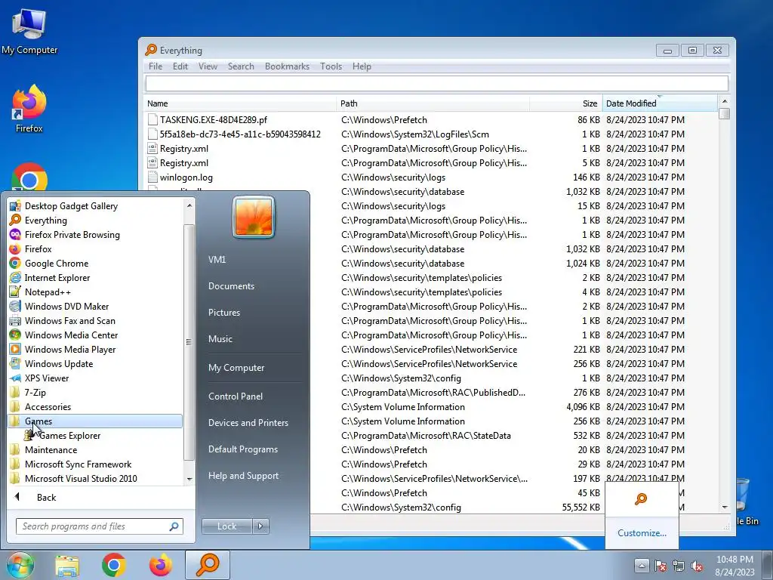
Task: Open the View menu in Everything
Action: tap(208, 66)
